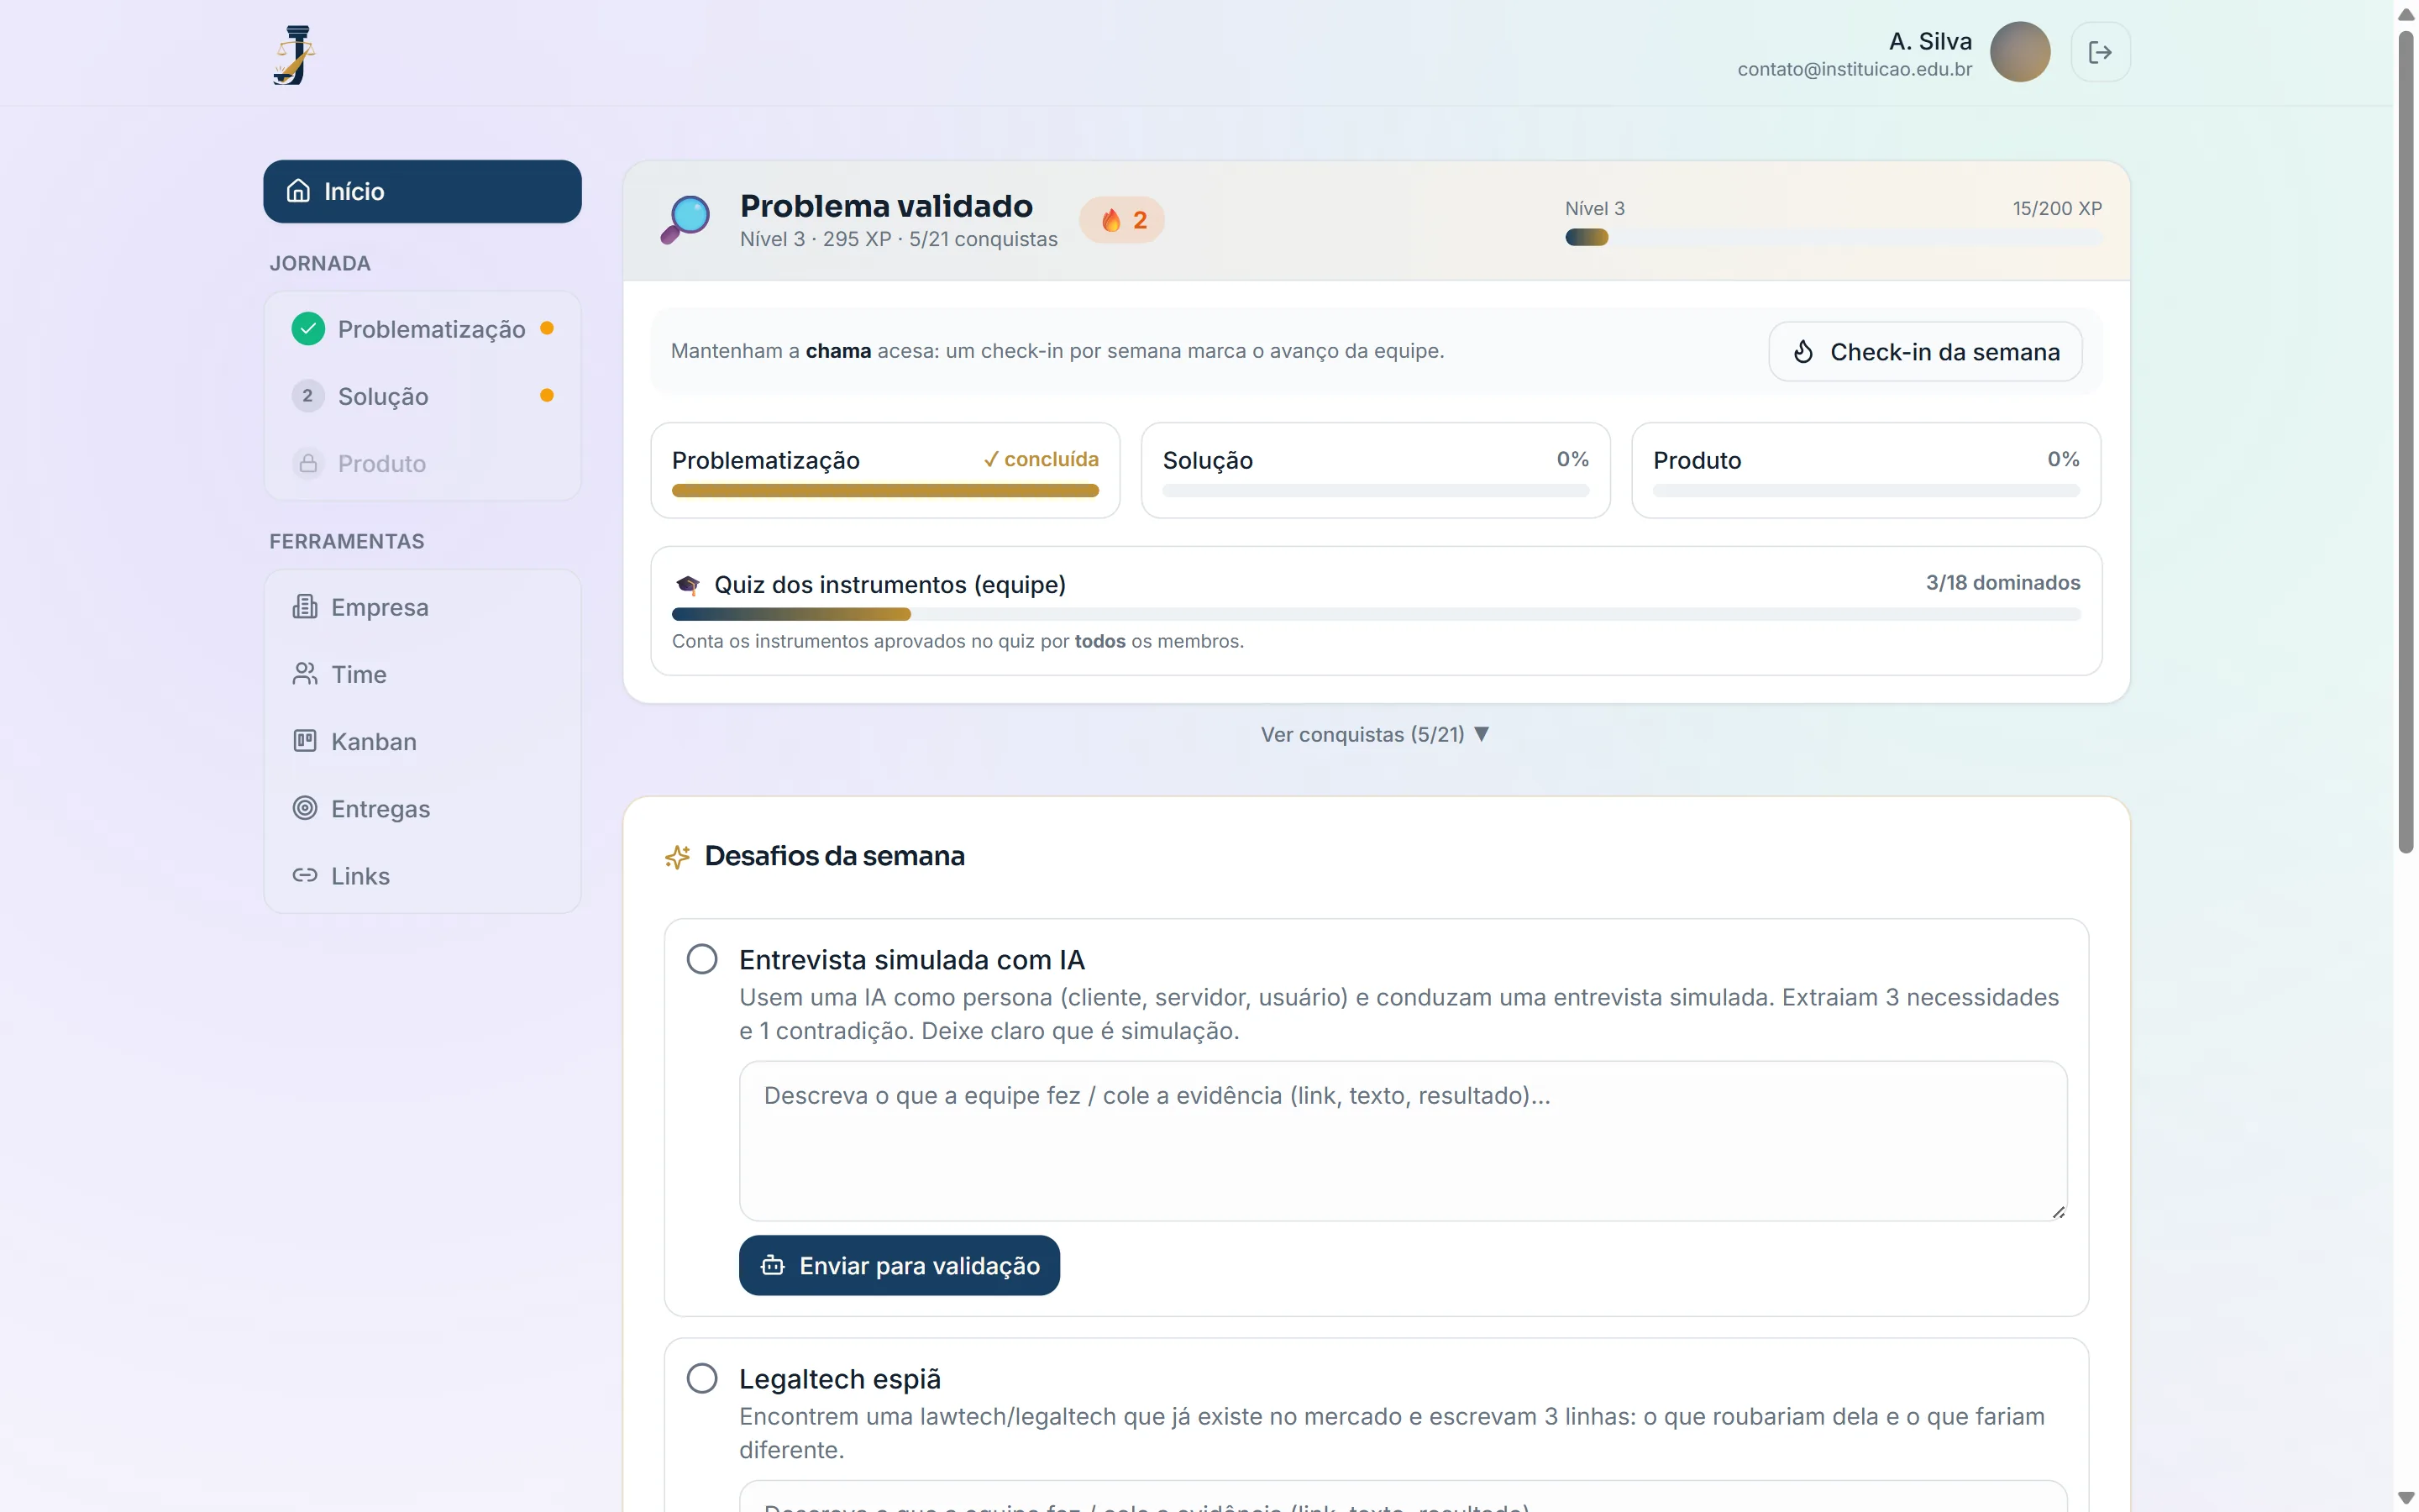
Task: Click the robot icon in Enviar para validação
Action: coord(773,1266)
